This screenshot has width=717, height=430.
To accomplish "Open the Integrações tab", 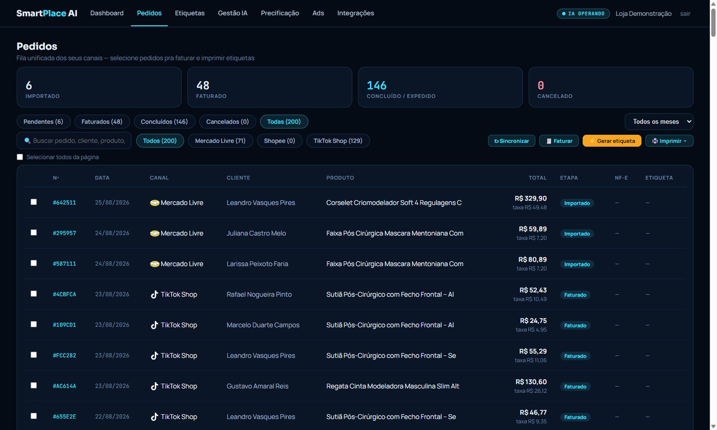I will (x=356, y=13).
